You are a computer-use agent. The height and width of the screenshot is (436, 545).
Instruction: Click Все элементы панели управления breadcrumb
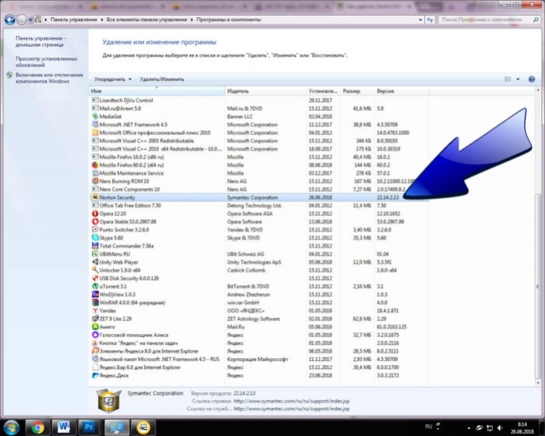[147, 19]
